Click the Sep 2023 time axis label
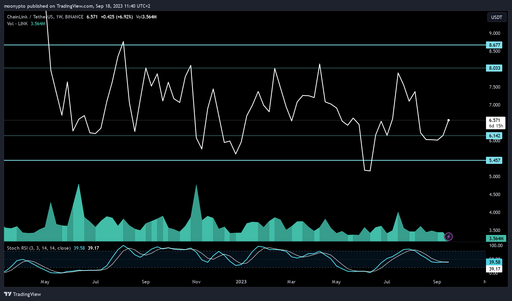 [x=437, y=282]
